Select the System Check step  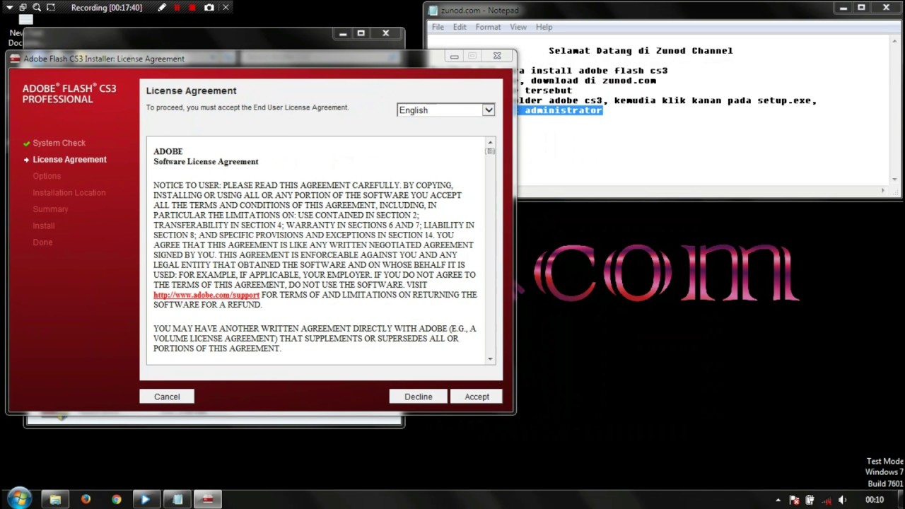[59, 143]
